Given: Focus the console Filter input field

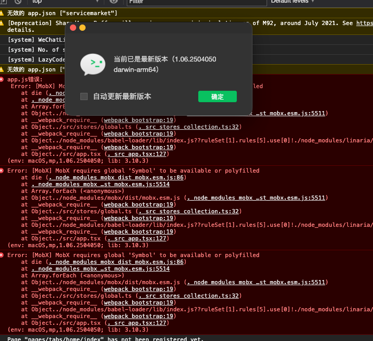Looking at the screenshot, I should tap(197, 2).
